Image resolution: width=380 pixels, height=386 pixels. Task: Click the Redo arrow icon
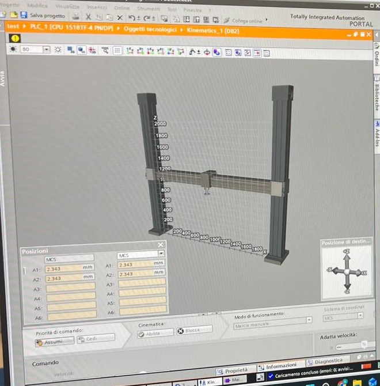[x=147, y=18]
